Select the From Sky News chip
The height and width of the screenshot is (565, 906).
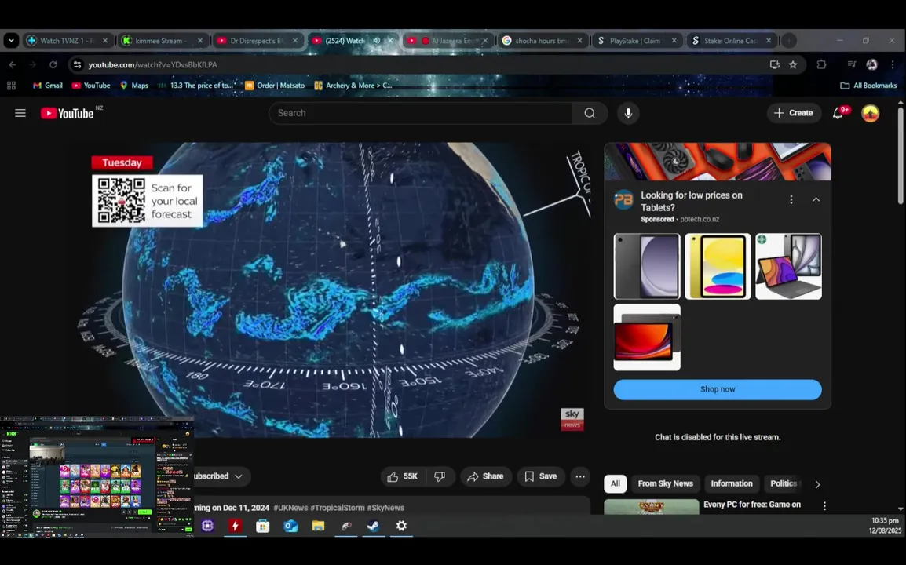[x=665, y=484]
